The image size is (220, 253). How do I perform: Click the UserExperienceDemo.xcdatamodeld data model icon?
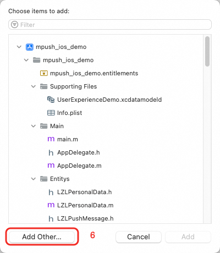pyautogui.click(x=51, y=100)
